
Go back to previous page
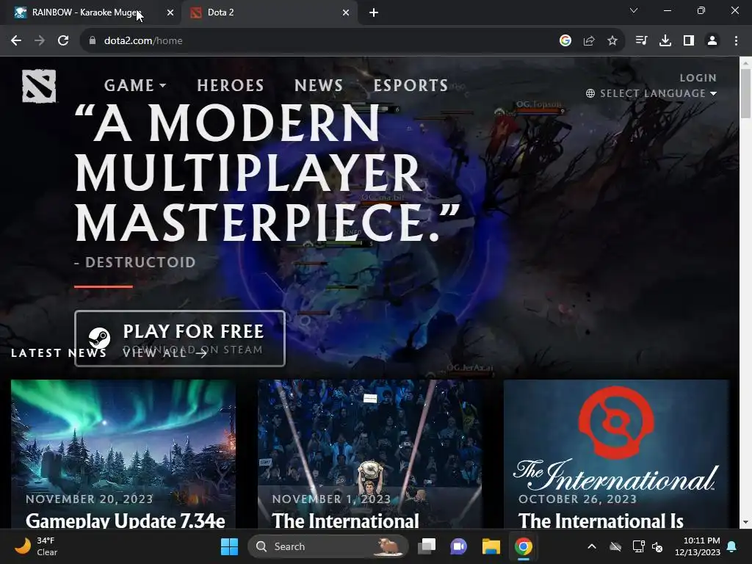pos(16,41)
